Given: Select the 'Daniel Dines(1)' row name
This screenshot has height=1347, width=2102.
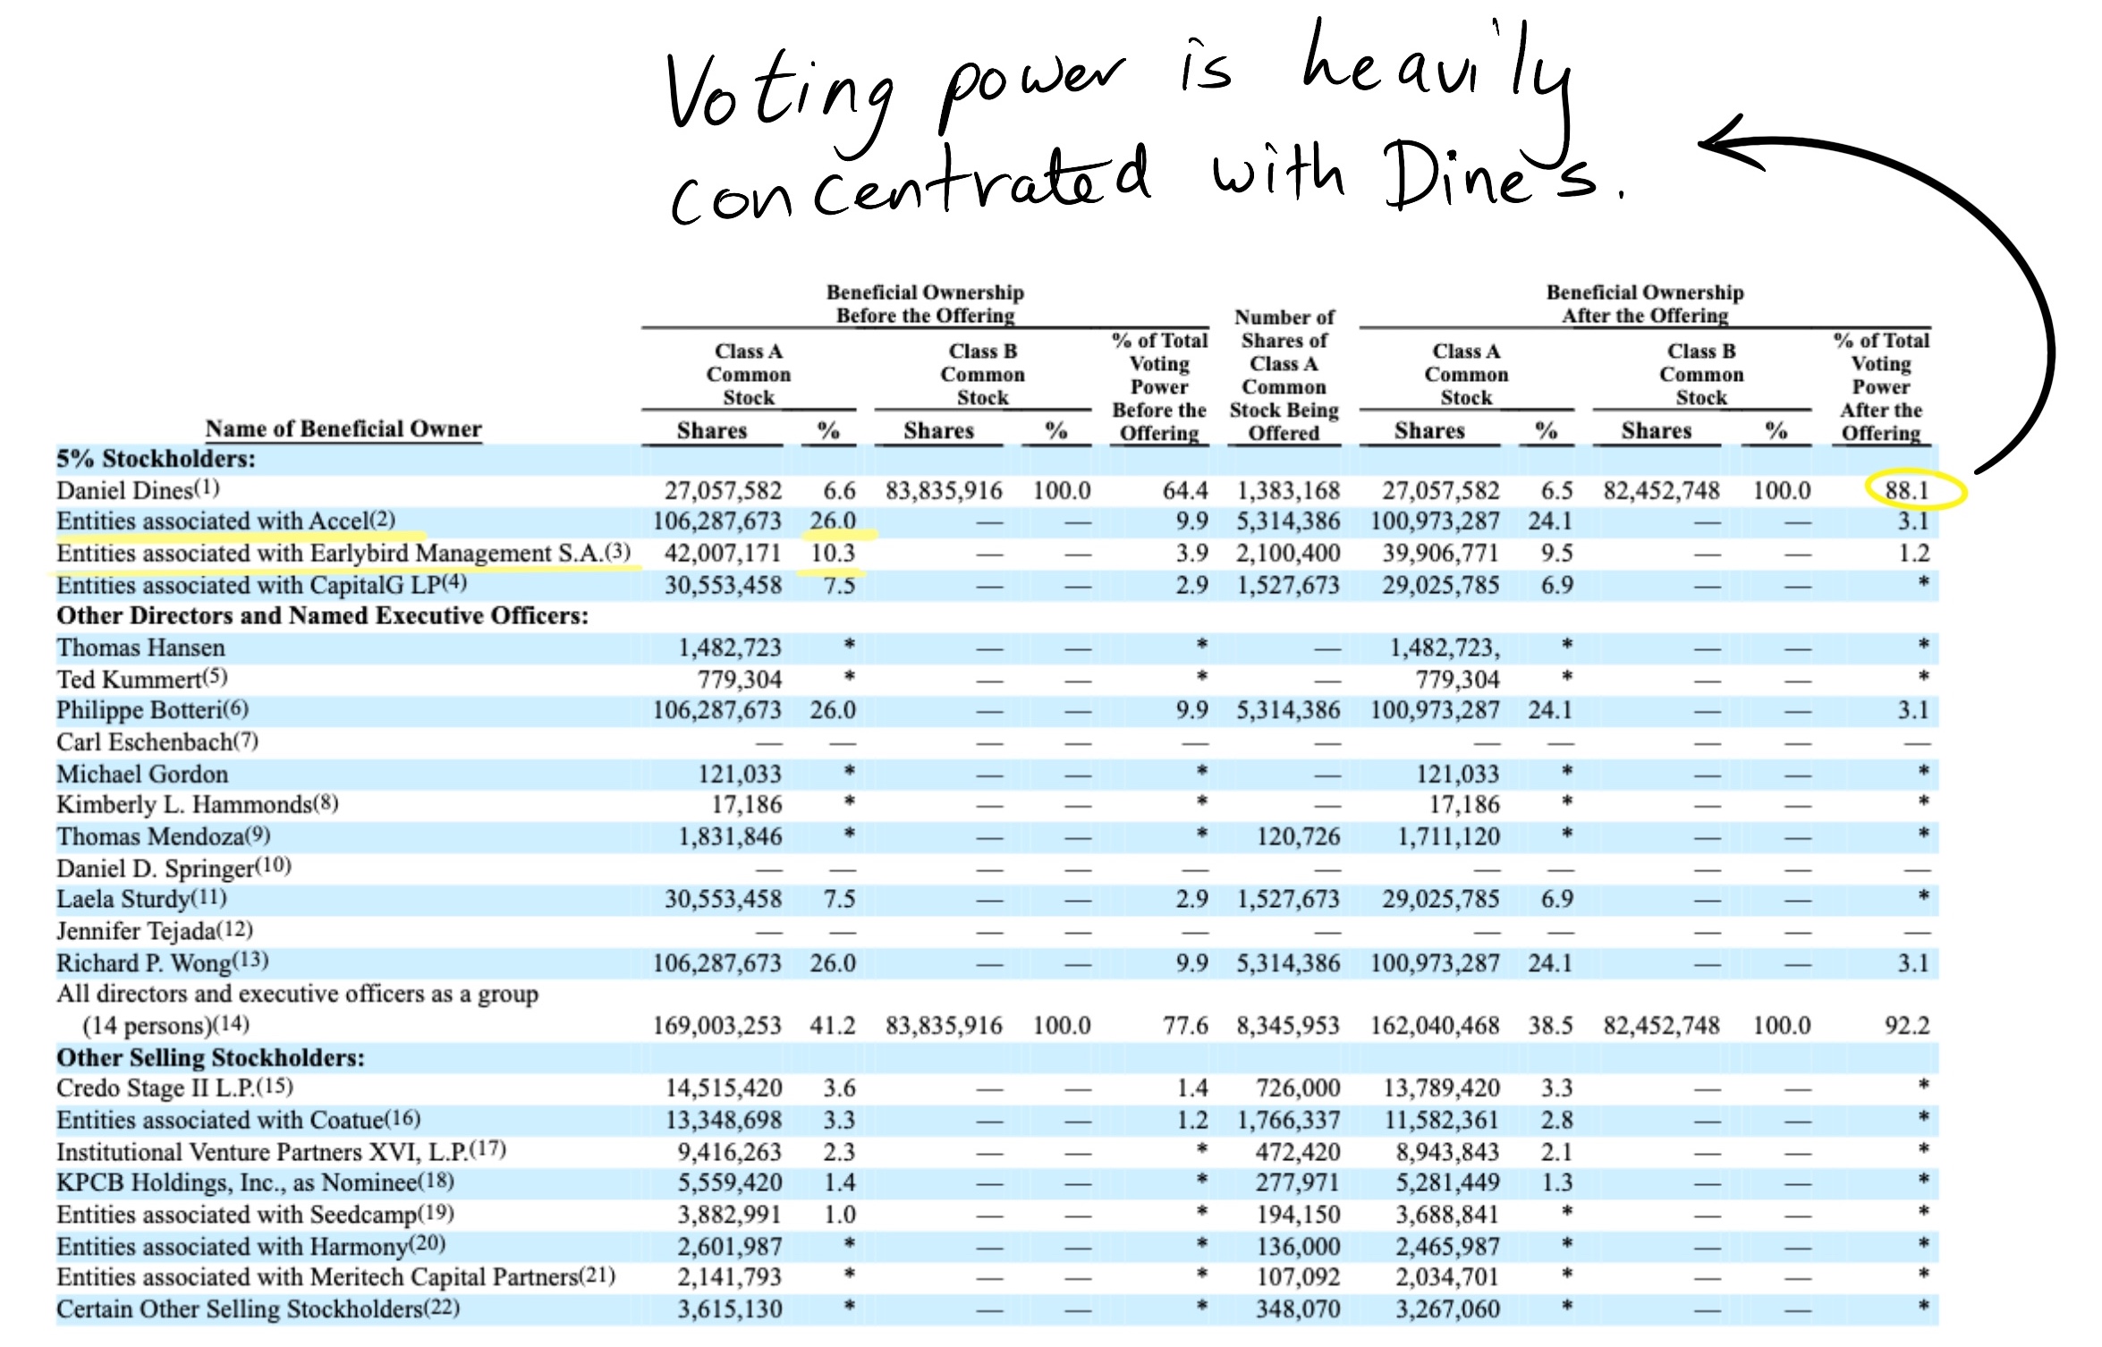Looking at the screenshot, I should 138,490.
